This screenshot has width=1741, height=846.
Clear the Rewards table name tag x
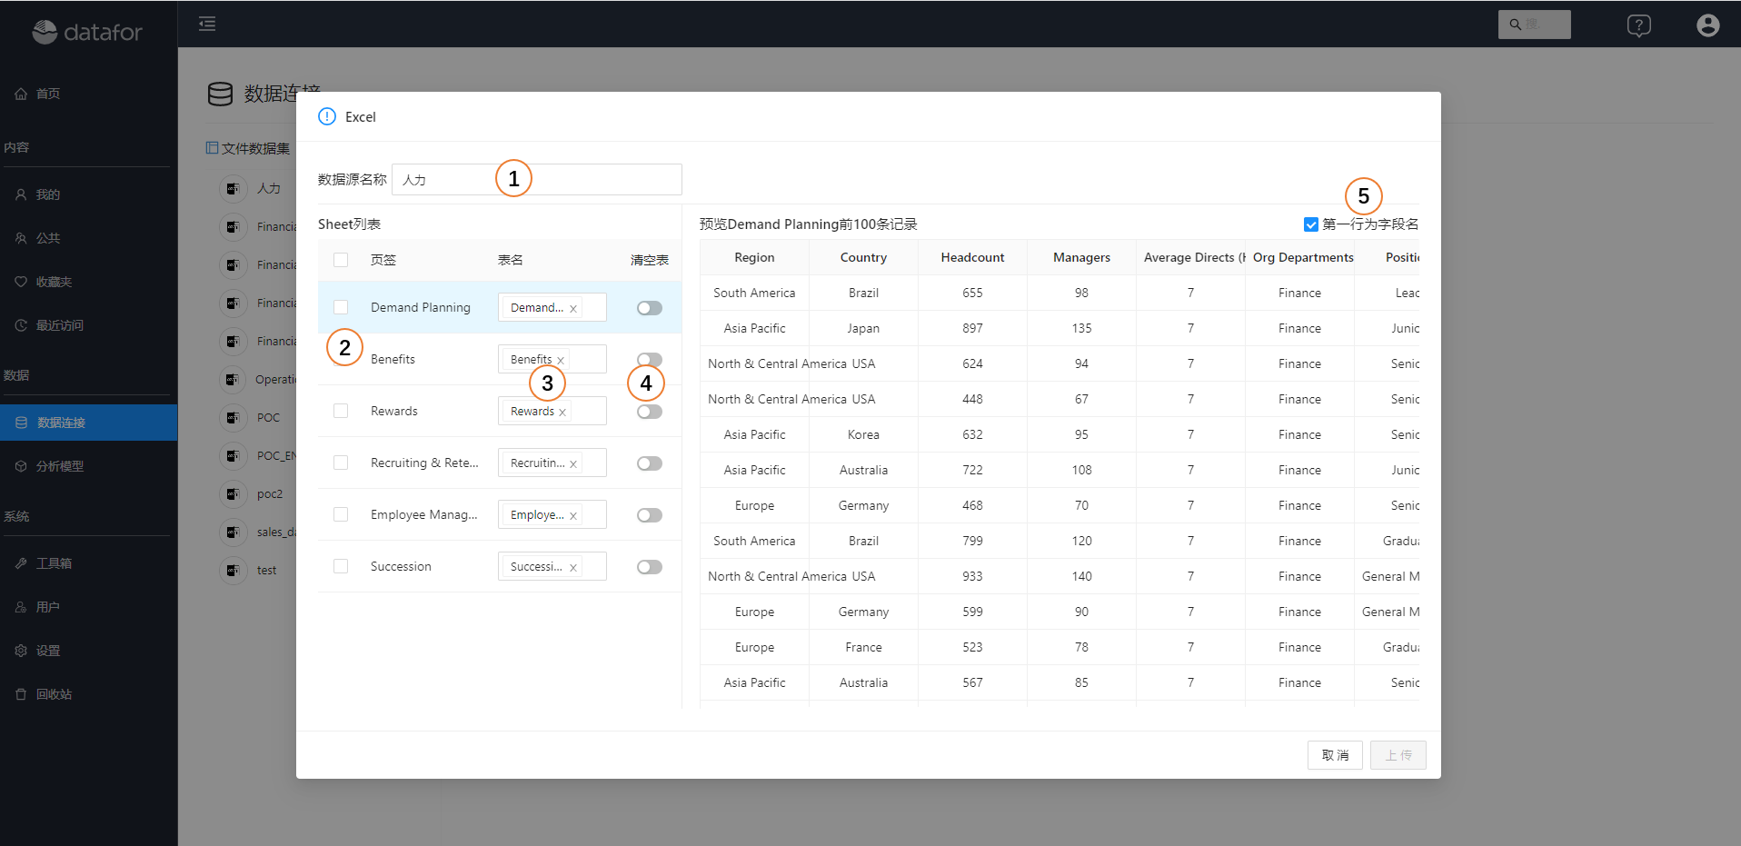562,413
